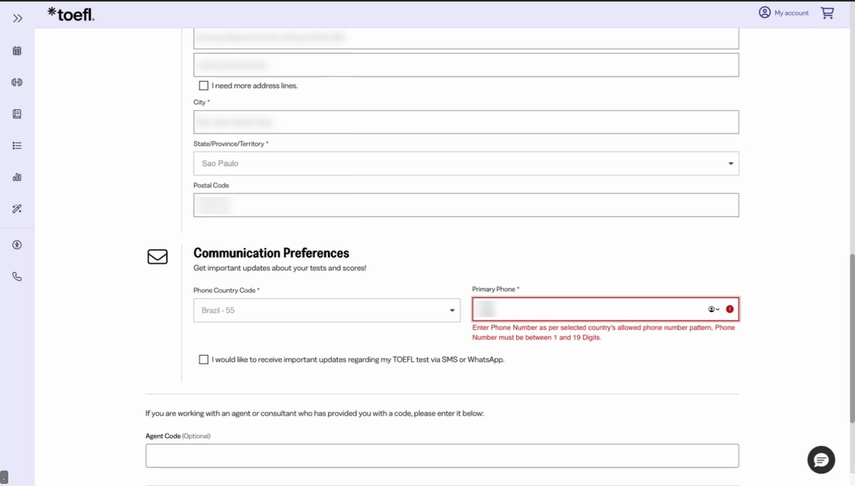Click the magic wand icon in sidebar
Viewport: 855px width, 486px height.
(x=17, y=209)
